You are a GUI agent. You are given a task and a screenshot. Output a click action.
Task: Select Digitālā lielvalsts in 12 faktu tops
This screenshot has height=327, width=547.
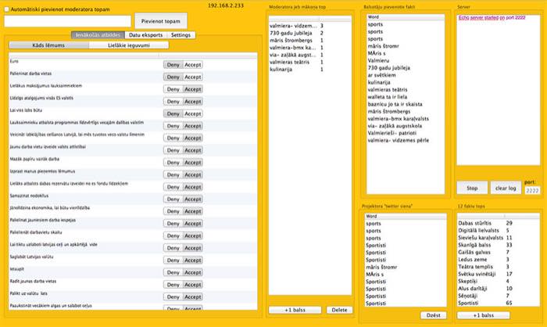[499, 230]
